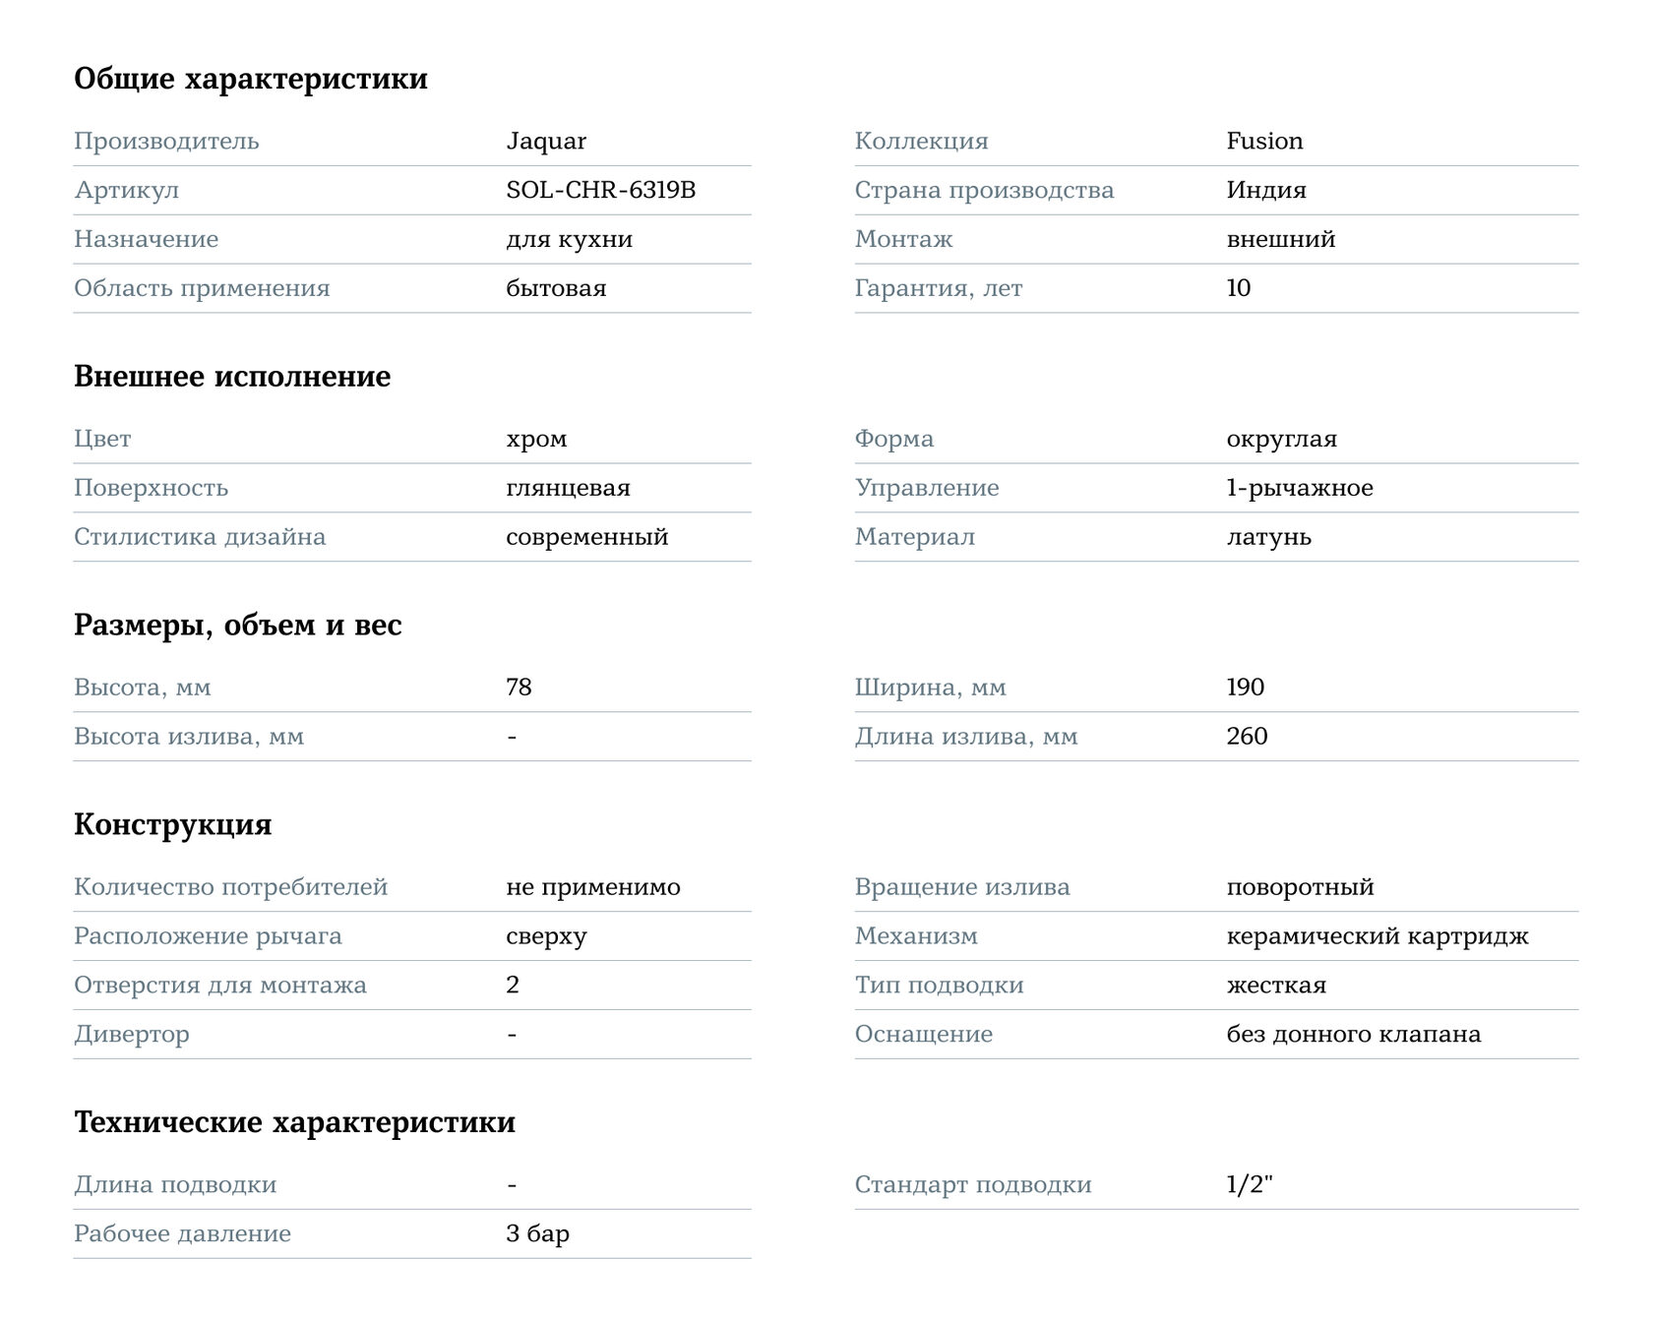Click the mechanism value керамический картридж
This screenshot has height=1318, width=1653.
[x=1377, y=936]
